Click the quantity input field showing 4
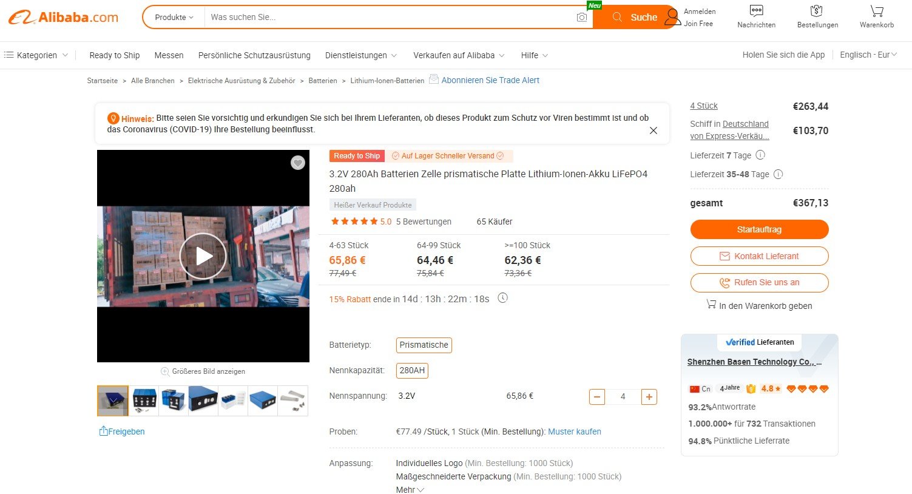This screenshot has width=912, height=494. click(x=623, y=397)
